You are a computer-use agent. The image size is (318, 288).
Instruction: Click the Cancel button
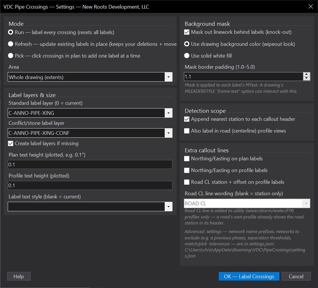tap(296, 277)
